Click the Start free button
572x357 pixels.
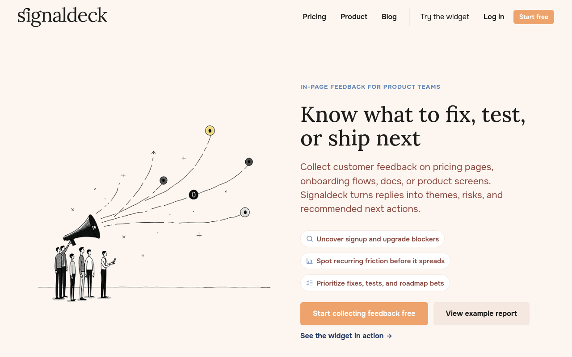(x=534, y=17)
